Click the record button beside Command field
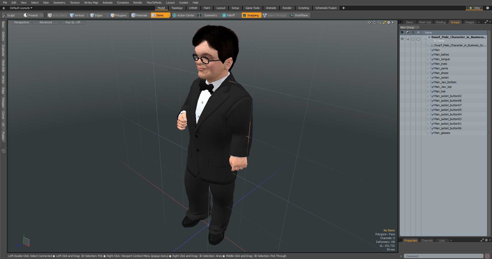This screenshot has height=259, width=492. pyautogui.click(x=487, y=256)
